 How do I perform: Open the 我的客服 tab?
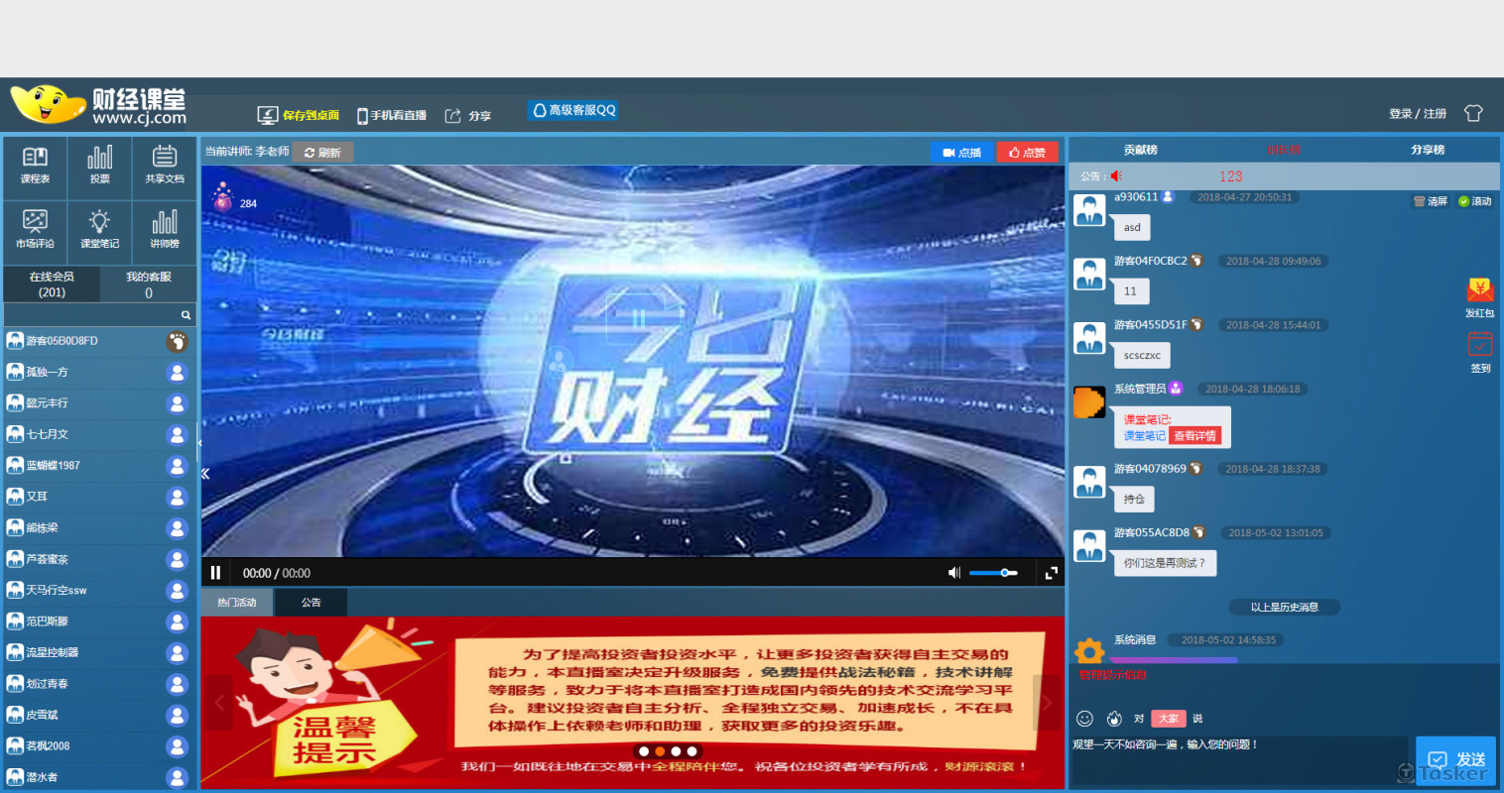148,283
